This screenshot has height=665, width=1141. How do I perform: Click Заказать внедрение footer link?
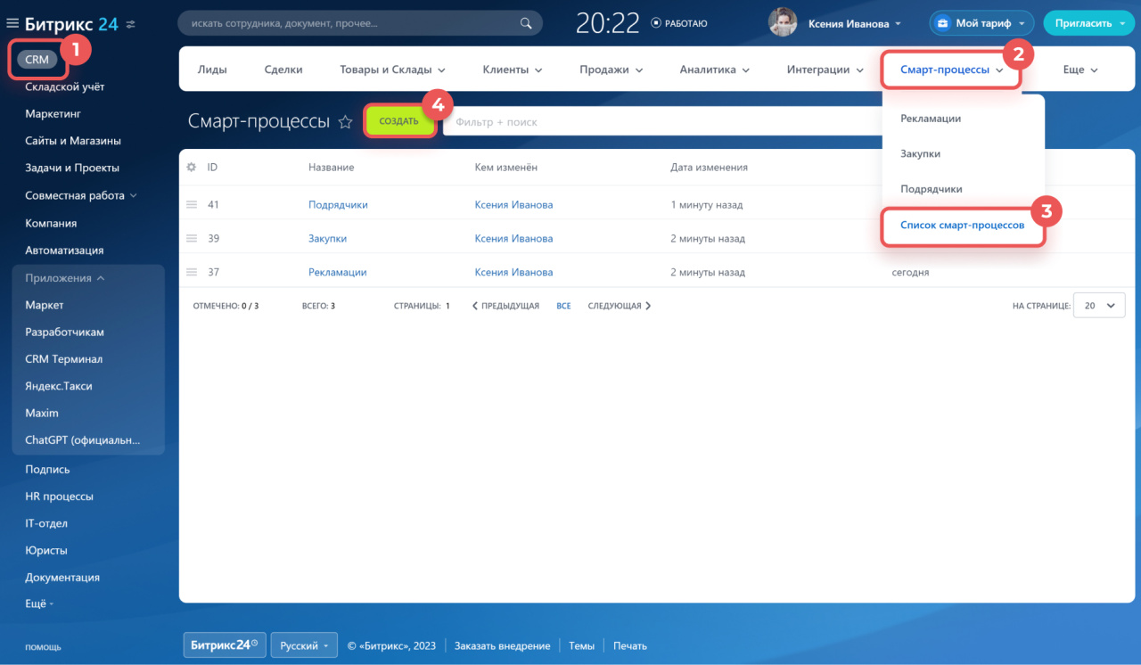(502, 645)
